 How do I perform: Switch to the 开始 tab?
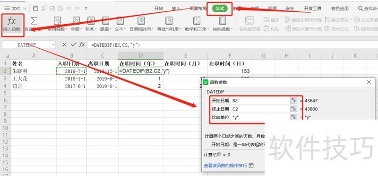coord(159,9)
